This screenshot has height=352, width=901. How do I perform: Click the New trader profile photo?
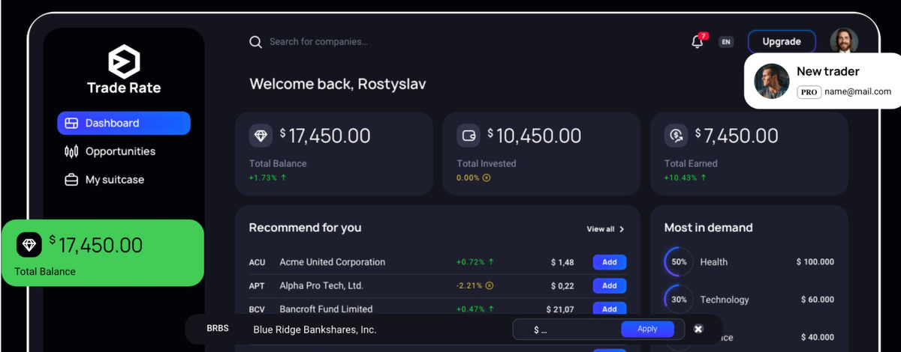(x=771, y=81)
